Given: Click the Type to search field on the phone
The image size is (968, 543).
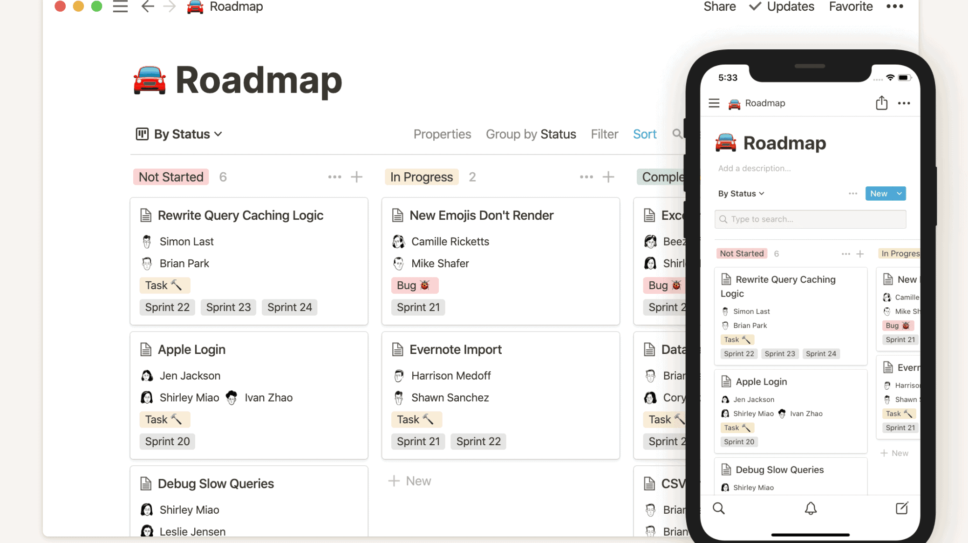Looking at the screenshot, I should click(810, 219).
